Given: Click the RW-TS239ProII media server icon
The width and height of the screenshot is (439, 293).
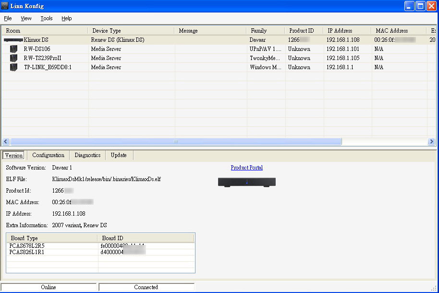Looking at the screenshot, I should coord(13,58).
